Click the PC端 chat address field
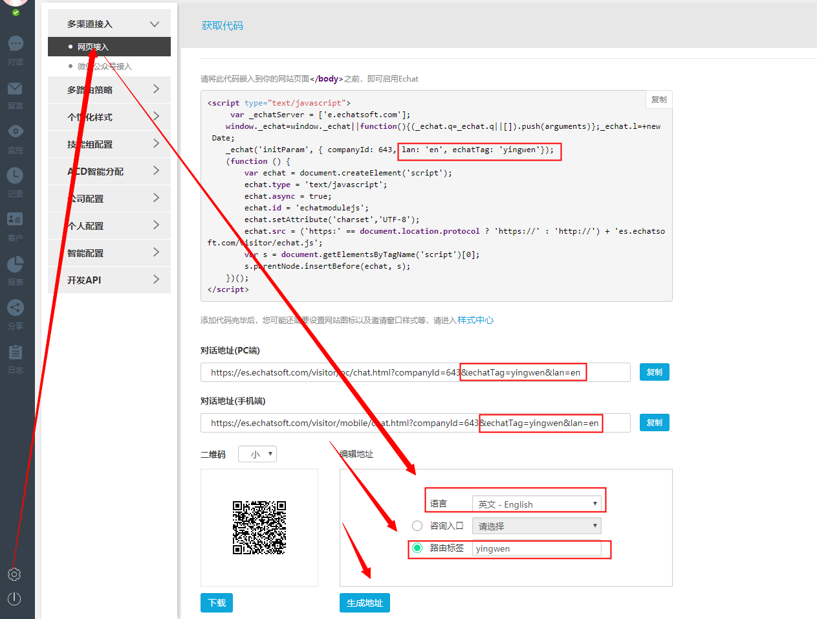 (x=415, y=372)
